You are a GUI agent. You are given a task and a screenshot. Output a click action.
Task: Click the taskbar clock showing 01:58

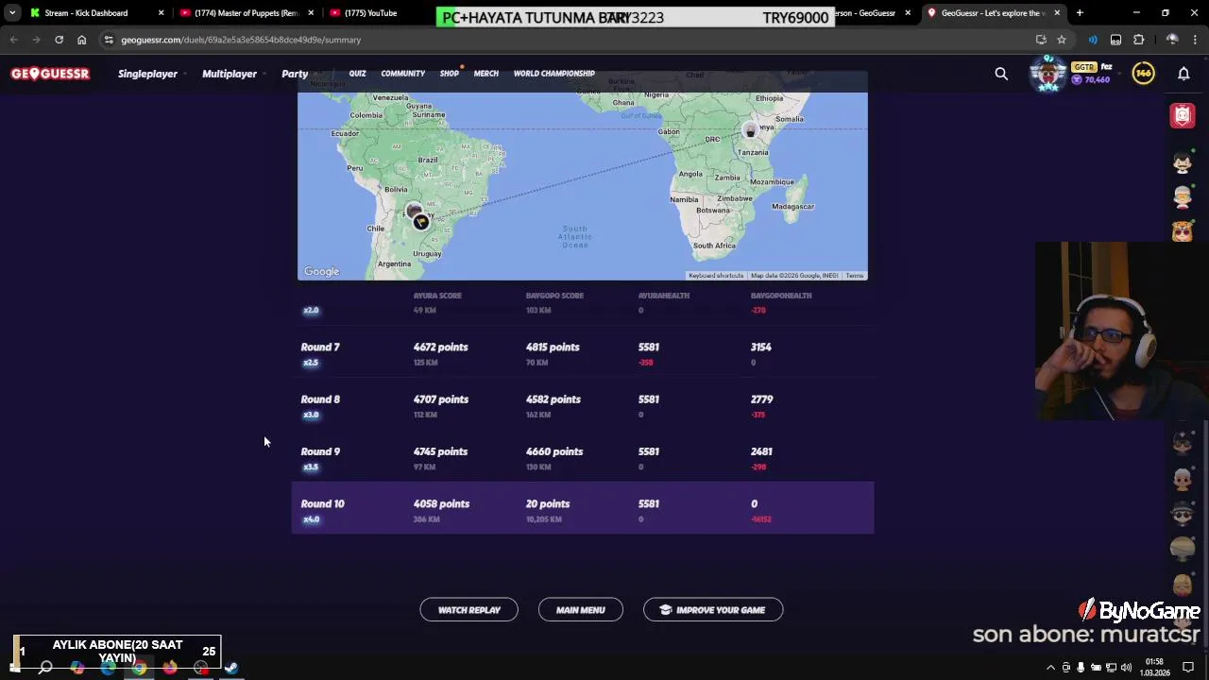pyautogui.click(x=1155, y=667)
